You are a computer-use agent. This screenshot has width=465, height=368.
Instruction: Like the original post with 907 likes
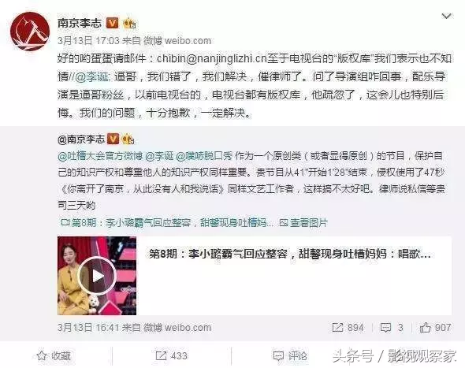point(435,328)
